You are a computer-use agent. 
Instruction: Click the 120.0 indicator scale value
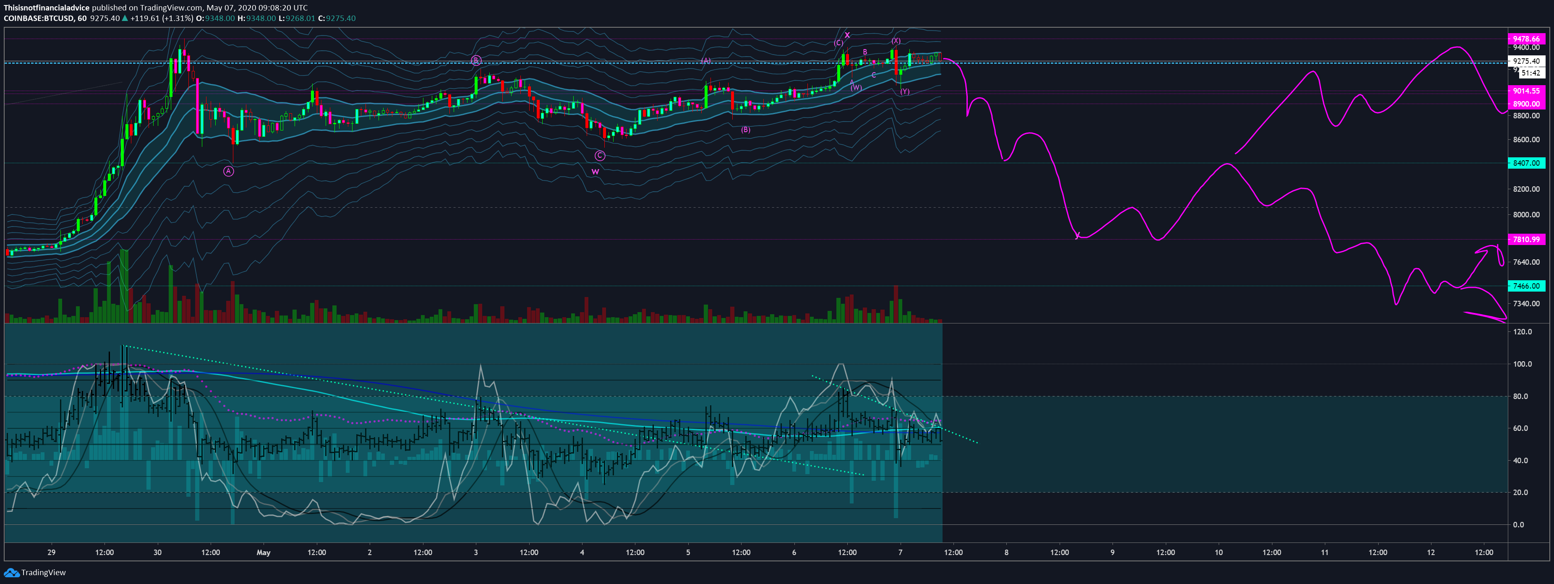pyautogui.click(x=1522, y=332)
